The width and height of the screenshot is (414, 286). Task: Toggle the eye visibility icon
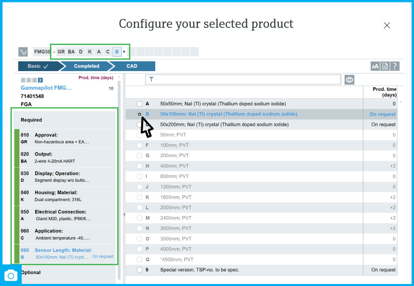[x=349, y=80]
